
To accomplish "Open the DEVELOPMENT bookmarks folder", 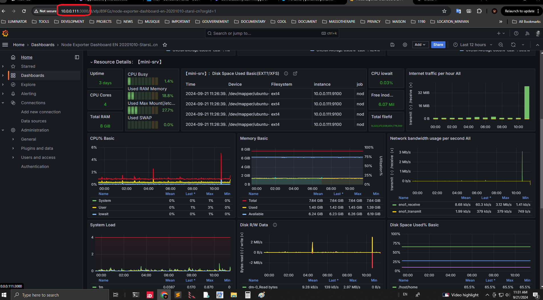I will 69,22.
